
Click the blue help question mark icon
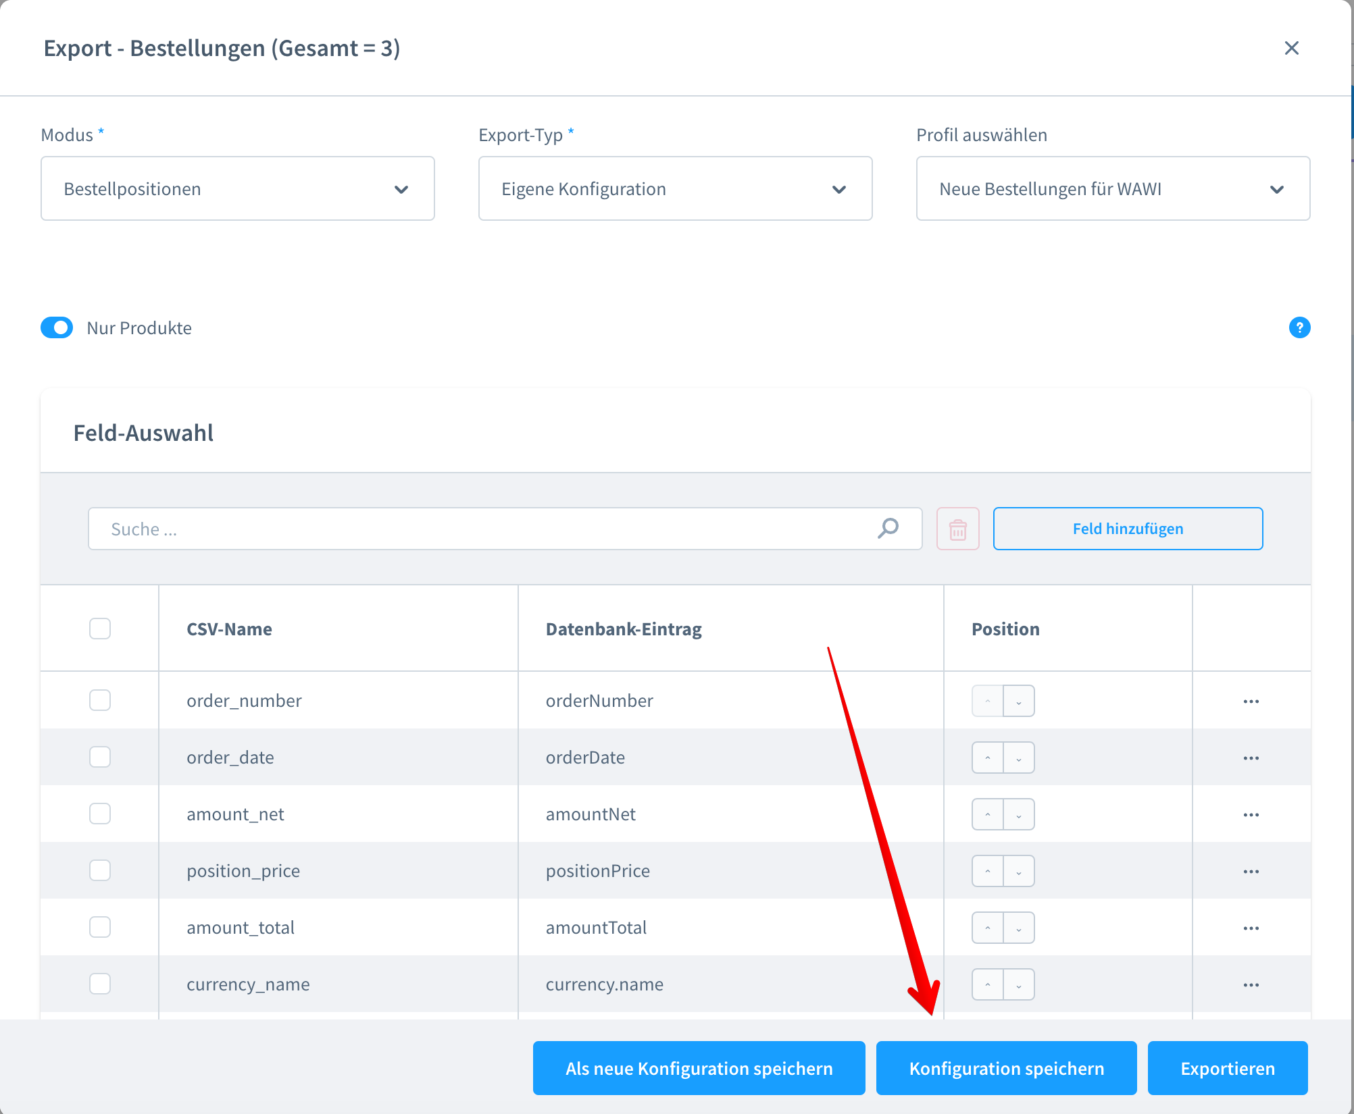1299,328
